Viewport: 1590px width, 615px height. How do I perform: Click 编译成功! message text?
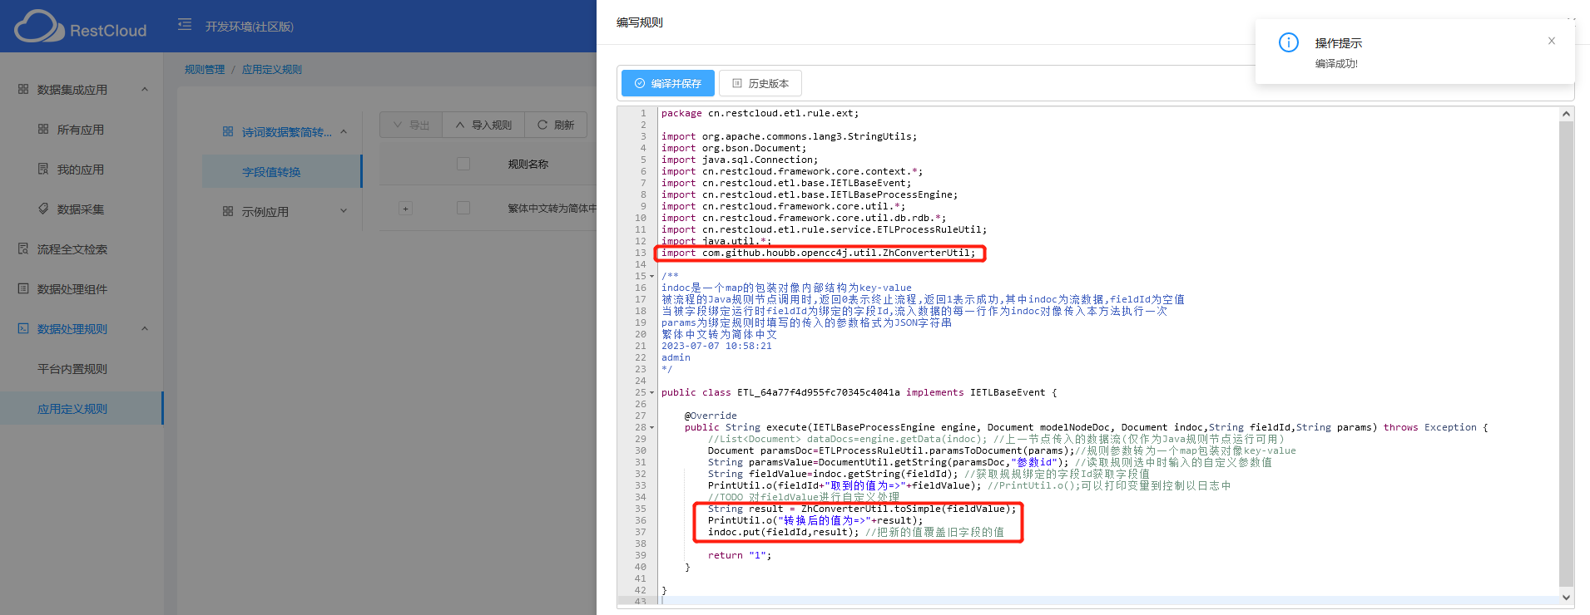[1336, 64]
